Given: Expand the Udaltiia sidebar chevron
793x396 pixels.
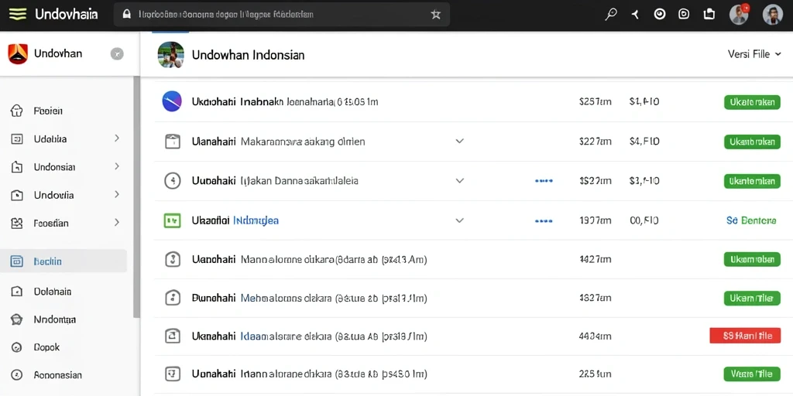Looking at the screenshot, I should click(117, 138).
